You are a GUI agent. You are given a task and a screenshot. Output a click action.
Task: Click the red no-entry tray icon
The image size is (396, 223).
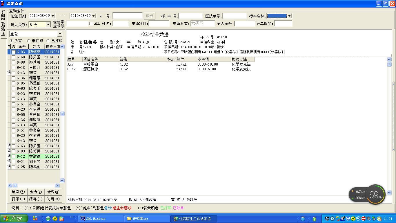pyautogui.click(x=363, y=219)
